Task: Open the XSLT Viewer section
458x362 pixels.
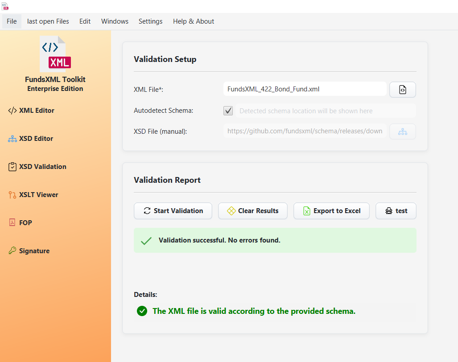Action: (33, 195)
